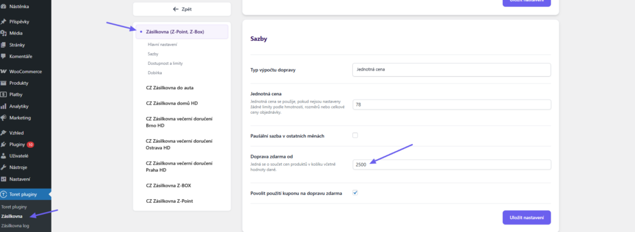
Task: Click the red 10 plugin updates badge
Action: (30, 144)
